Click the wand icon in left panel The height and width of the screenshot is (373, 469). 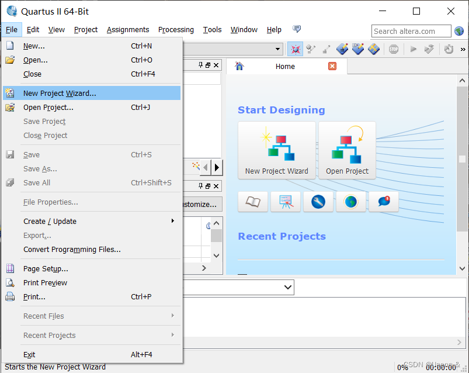tap(196, 165)
